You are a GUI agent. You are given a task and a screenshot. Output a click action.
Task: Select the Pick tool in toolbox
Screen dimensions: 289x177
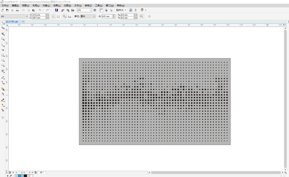coord(3,23)
